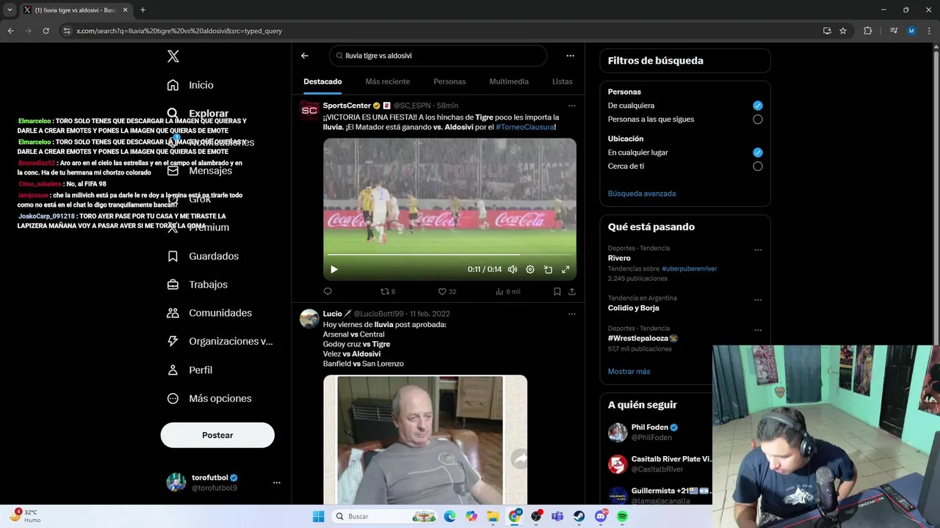Select the De cualquiera personas option
The height and width of the screenshot is (528, 940).
tap(757, 106)
